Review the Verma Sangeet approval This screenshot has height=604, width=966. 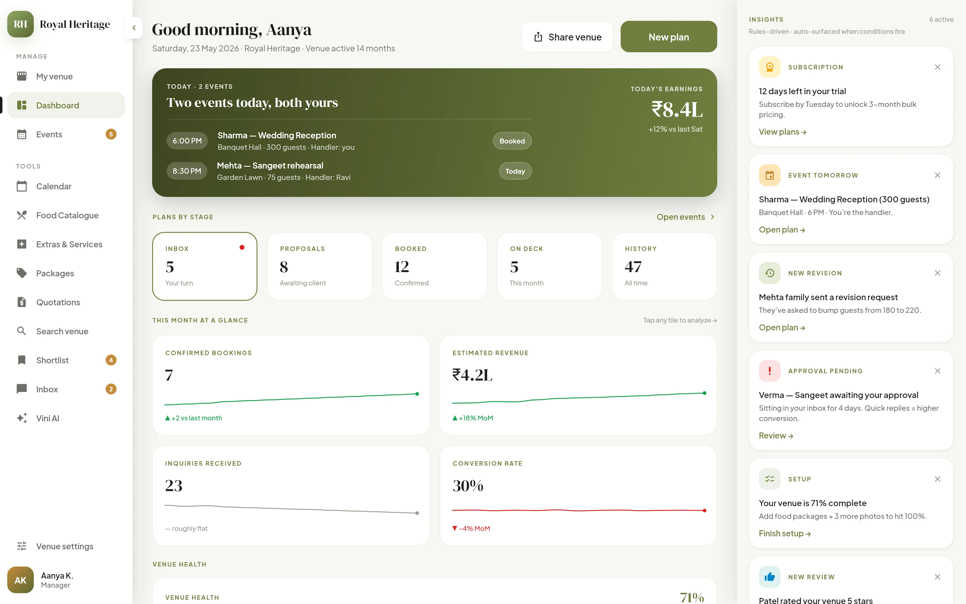click(x=776, y=435)
